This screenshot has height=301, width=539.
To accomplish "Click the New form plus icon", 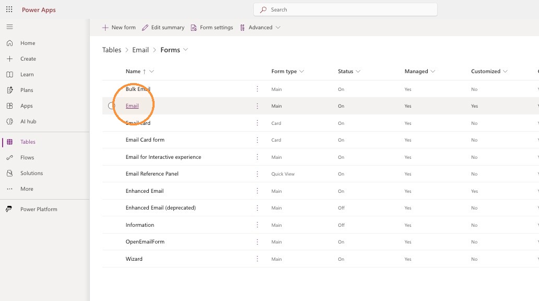I will pos(105,28).
